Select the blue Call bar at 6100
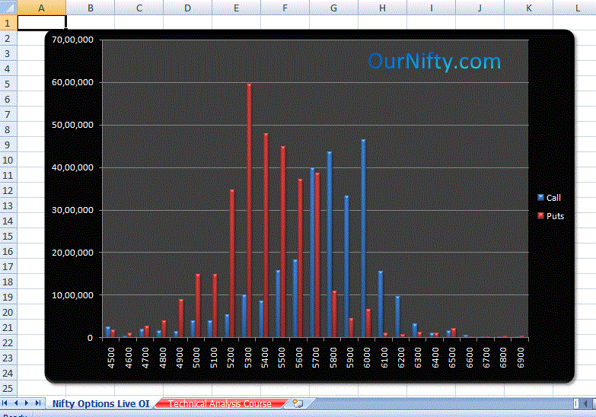The width and height of the screenshot is (596, 417). click(x=381, y=304)
